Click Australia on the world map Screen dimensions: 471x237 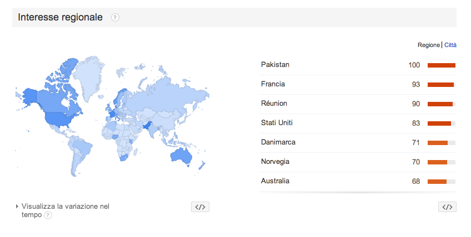tap(181, 156)
